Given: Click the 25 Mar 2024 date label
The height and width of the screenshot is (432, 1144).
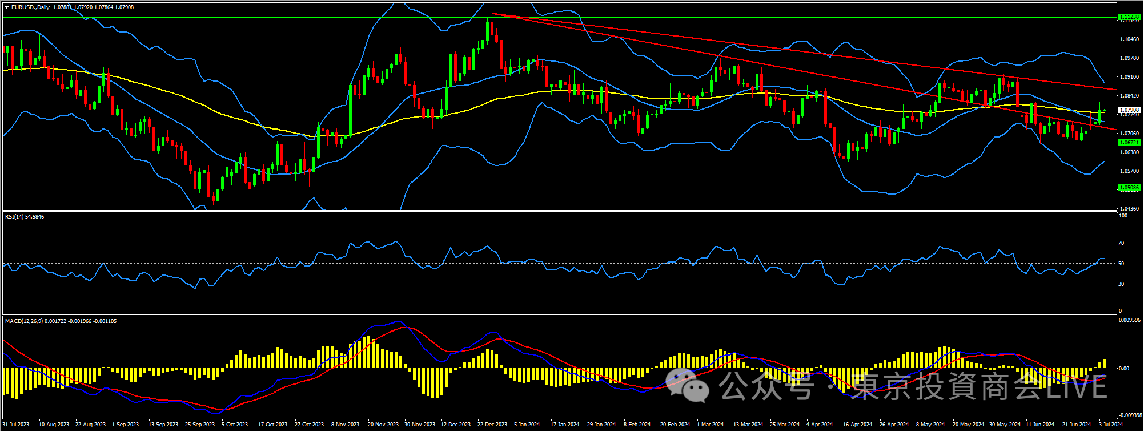Looking at the screenshot, I should (x=785, y=425).
